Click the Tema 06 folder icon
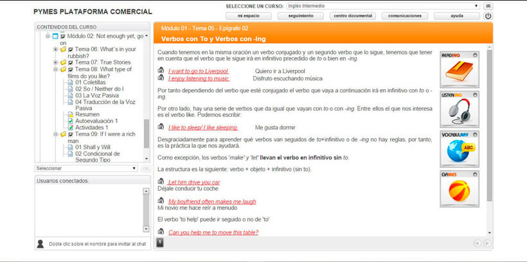527x262 pixels. (x=63, y=49)
